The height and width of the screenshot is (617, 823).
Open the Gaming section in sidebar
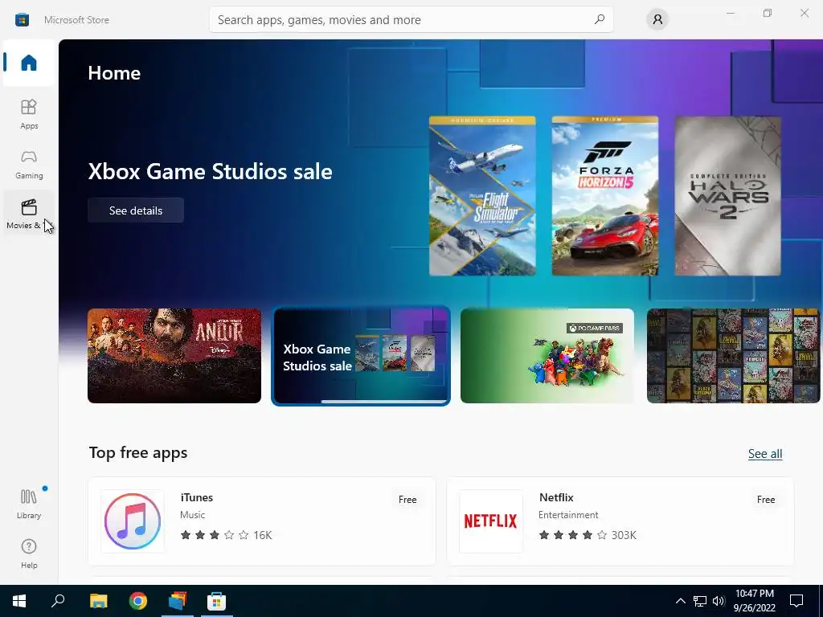click(29, 164)
